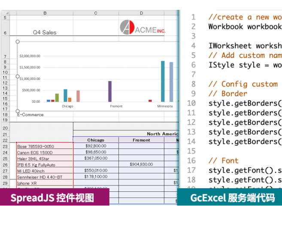Click the //create a new comment line 1
Screen dimensions: 282x229
[x=245, y=17]
